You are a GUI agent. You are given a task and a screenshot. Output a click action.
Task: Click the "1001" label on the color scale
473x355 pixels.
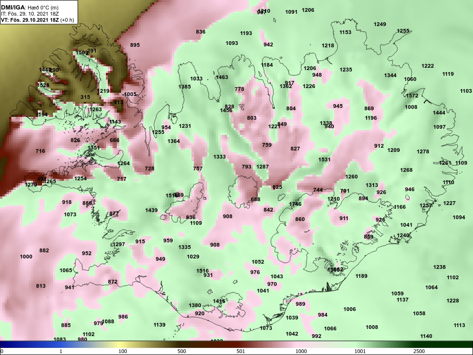pyautogui.click(x=360, y=351)
